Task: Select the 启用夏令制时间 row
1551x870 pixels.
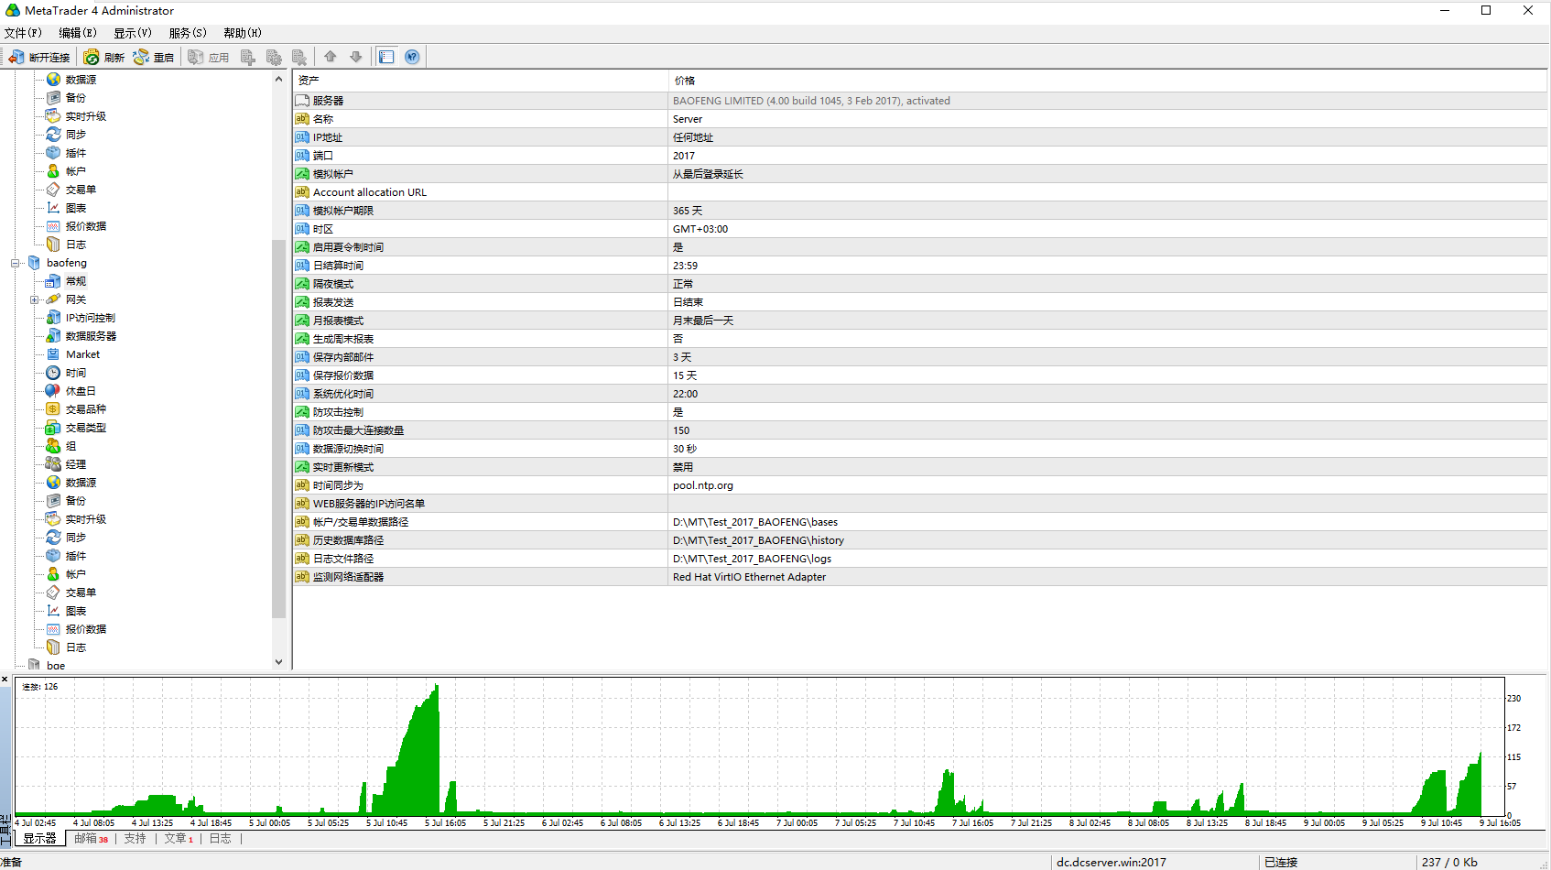Action: click(920, 247)
